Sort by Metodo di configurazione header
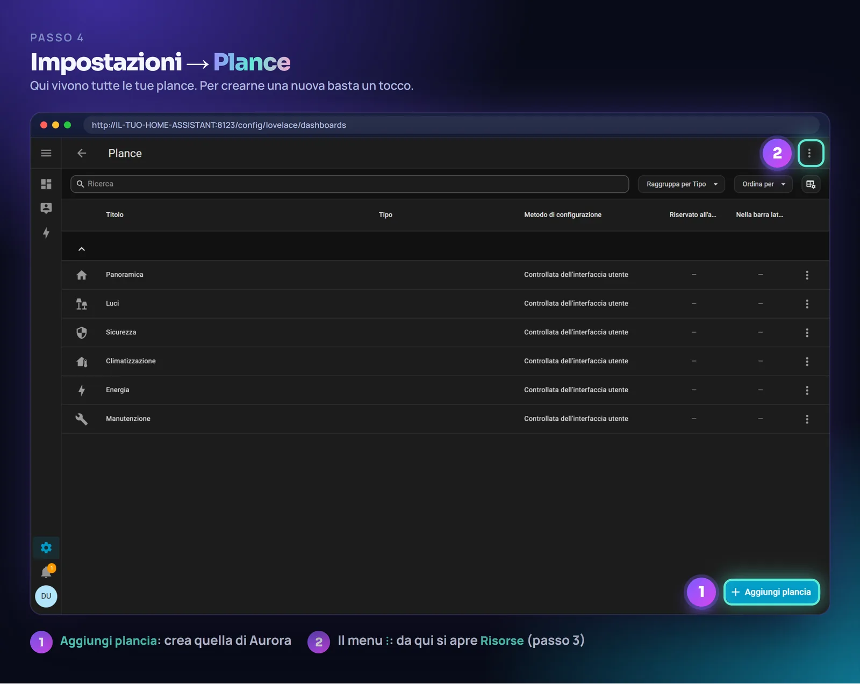The image size is (860, 684). pos(563,215)
